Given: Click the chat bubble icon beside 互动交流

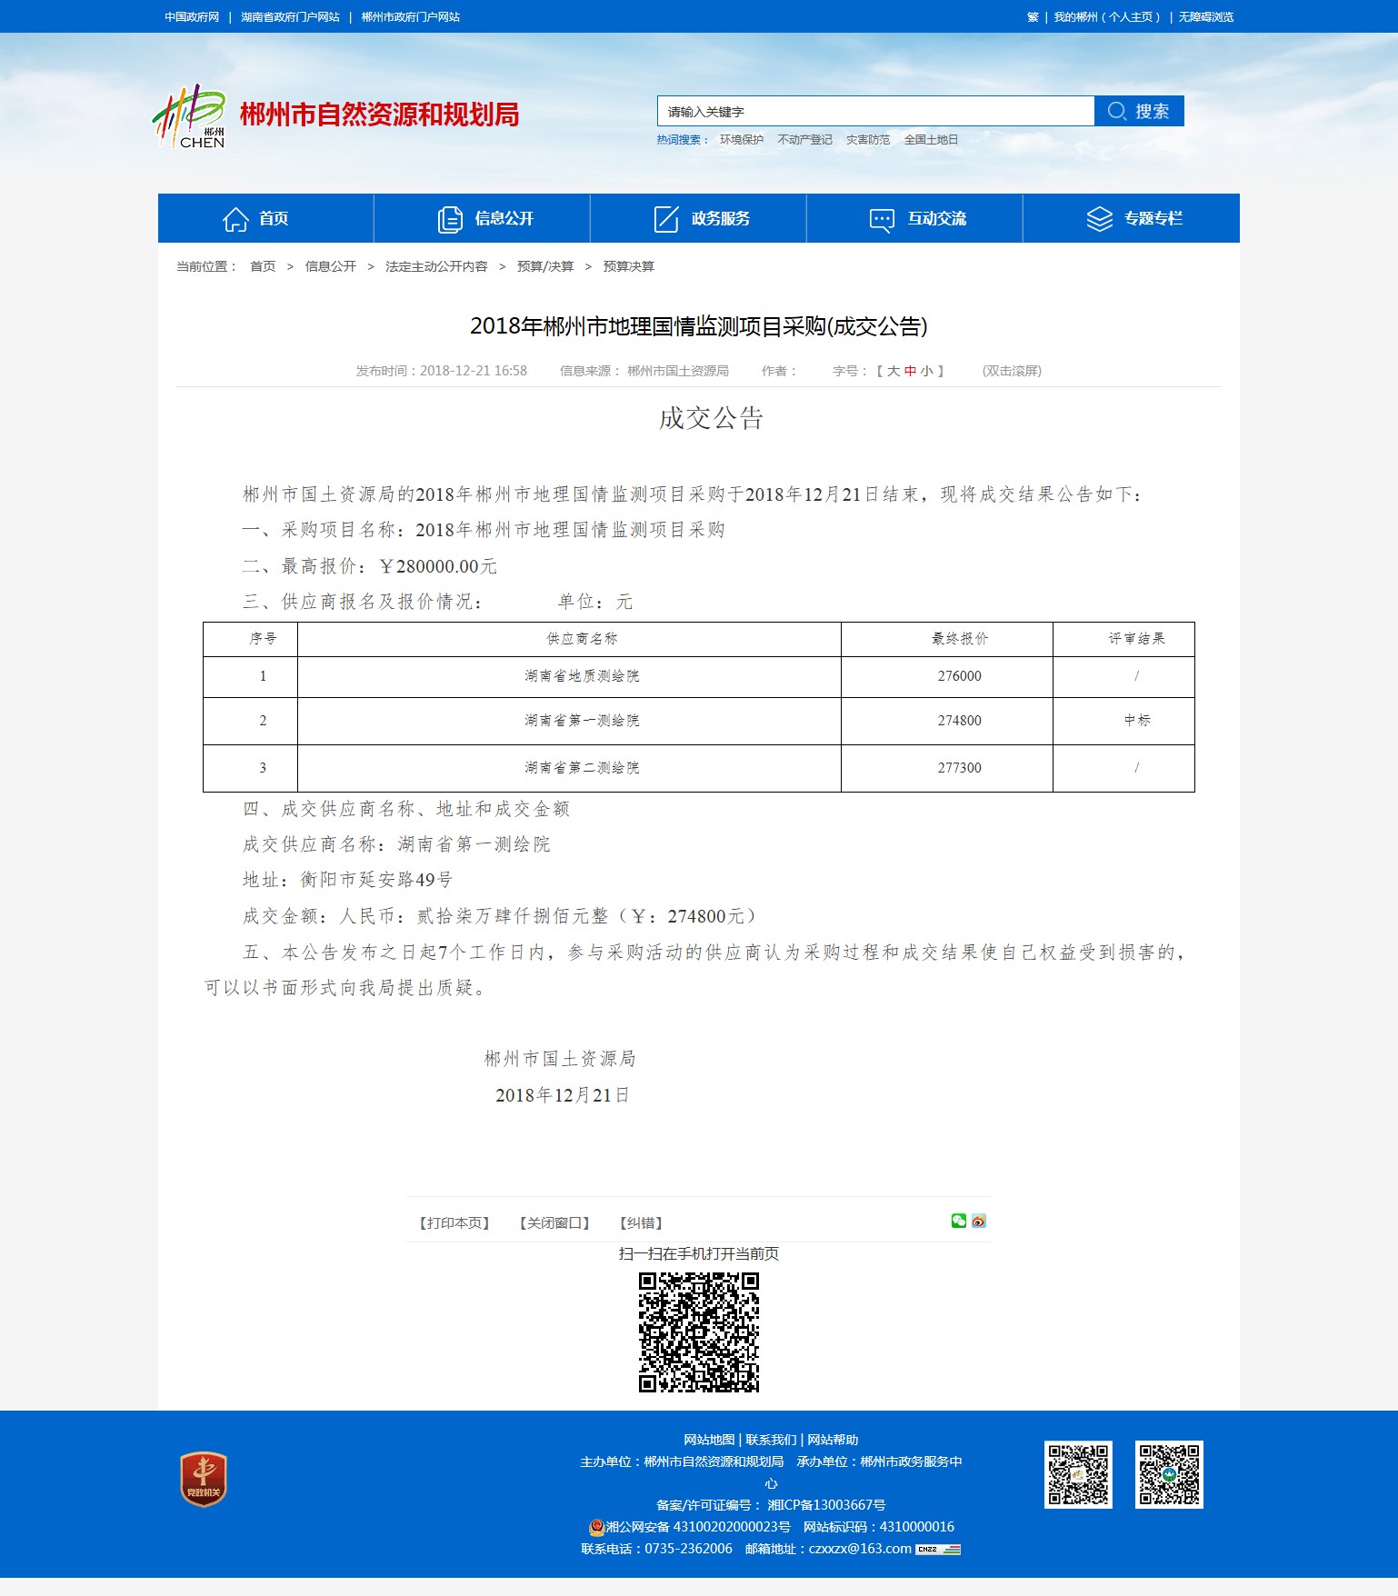Looking at the screenshot, I should [x=882, y=220].
